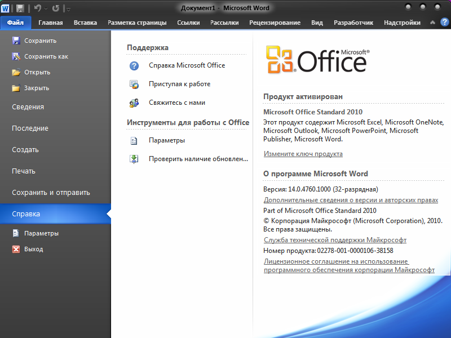Click the Microsoft Office Standard 2010 heading

click(x=313, y=112)
